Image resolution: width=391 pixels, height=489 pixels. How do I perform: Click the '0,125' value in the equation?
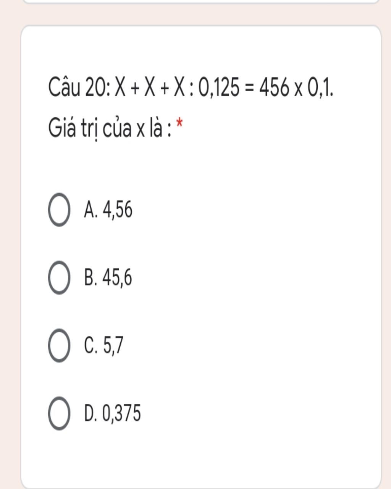[219, 88]
